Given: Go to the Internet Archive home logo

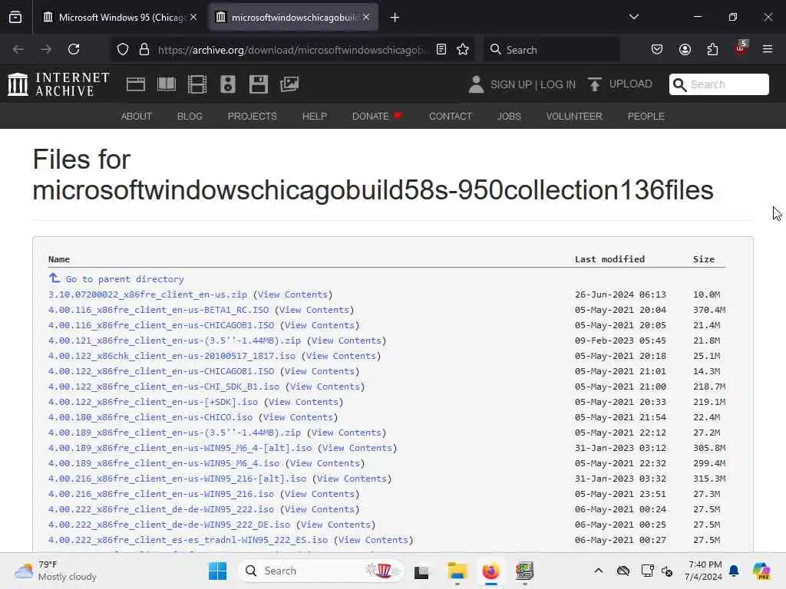Looking at the screenshot, I should pyautogui.click(x=58, y=84).
